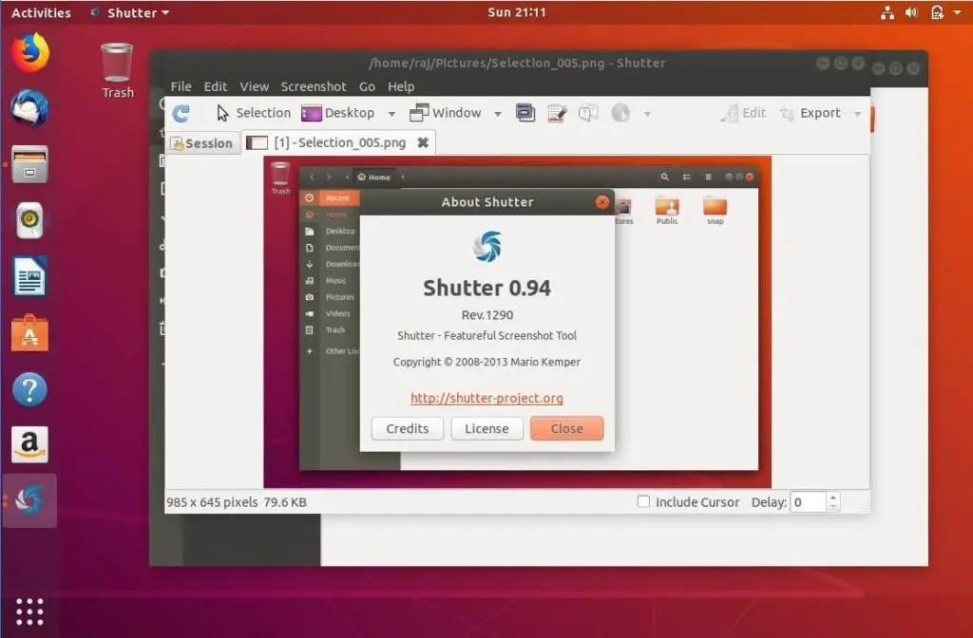Launch Rhythmbox from the dock
The height and width of the screenshot is (638, 973).
[29, 220]
